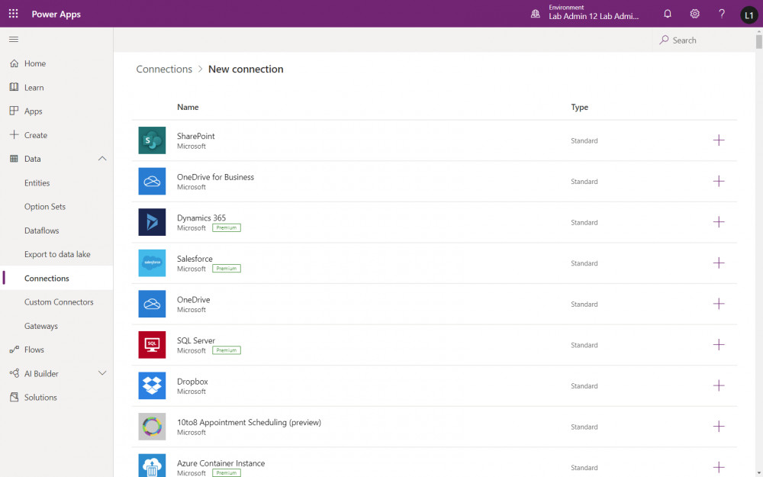Open Solutions from the sidebar
This screenshot has height=477, width=763.
[42, 397]
